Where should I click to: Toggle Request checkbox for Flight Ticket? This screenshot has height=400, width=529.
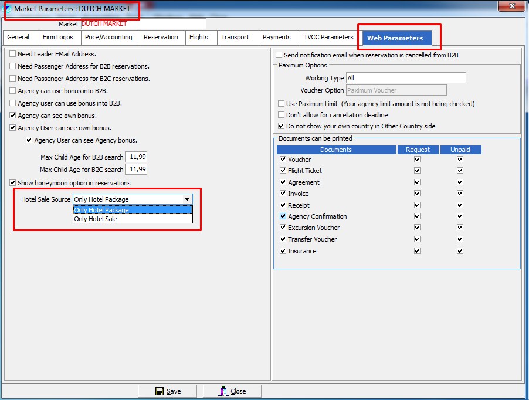point(417,171)
